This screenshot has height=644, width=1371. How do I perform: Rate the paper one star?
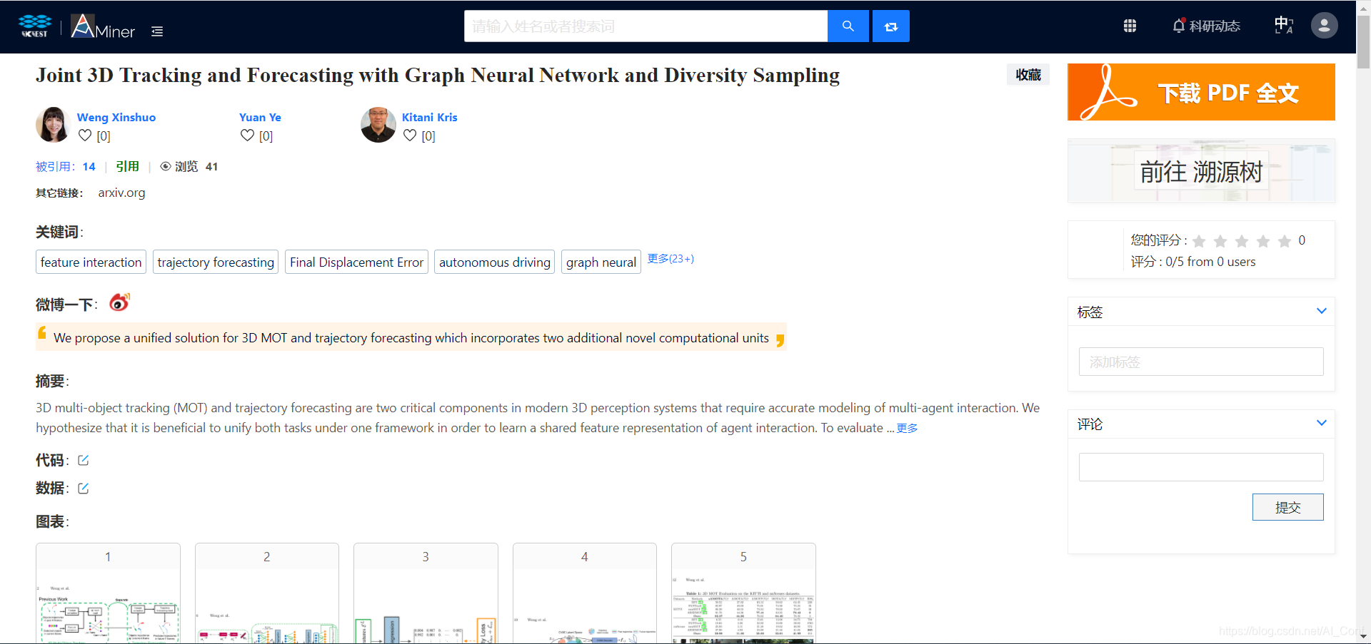[x=1199, y=241]
